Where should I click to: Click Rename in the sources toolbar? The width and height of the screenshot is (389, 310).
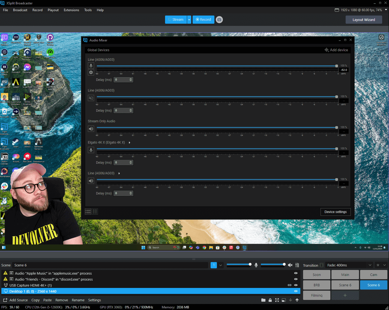click(78, 300)
